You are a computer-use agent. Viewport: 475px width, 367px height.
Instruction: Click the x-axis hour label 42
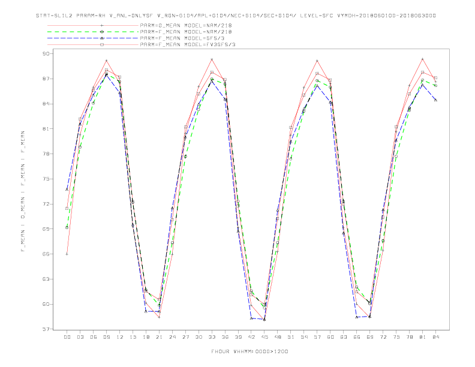coord(251,337)
